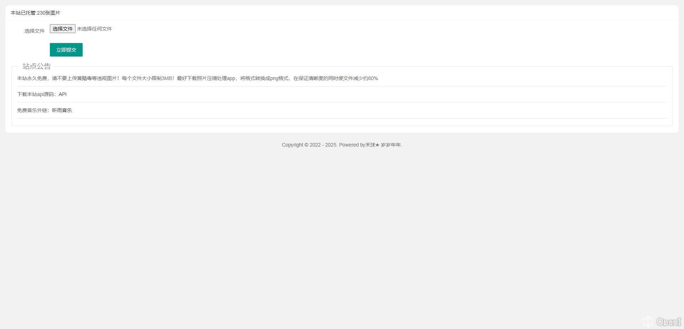This screenshot has width=684, height=329.
Task: Open the API source code link
Action: 63,94
